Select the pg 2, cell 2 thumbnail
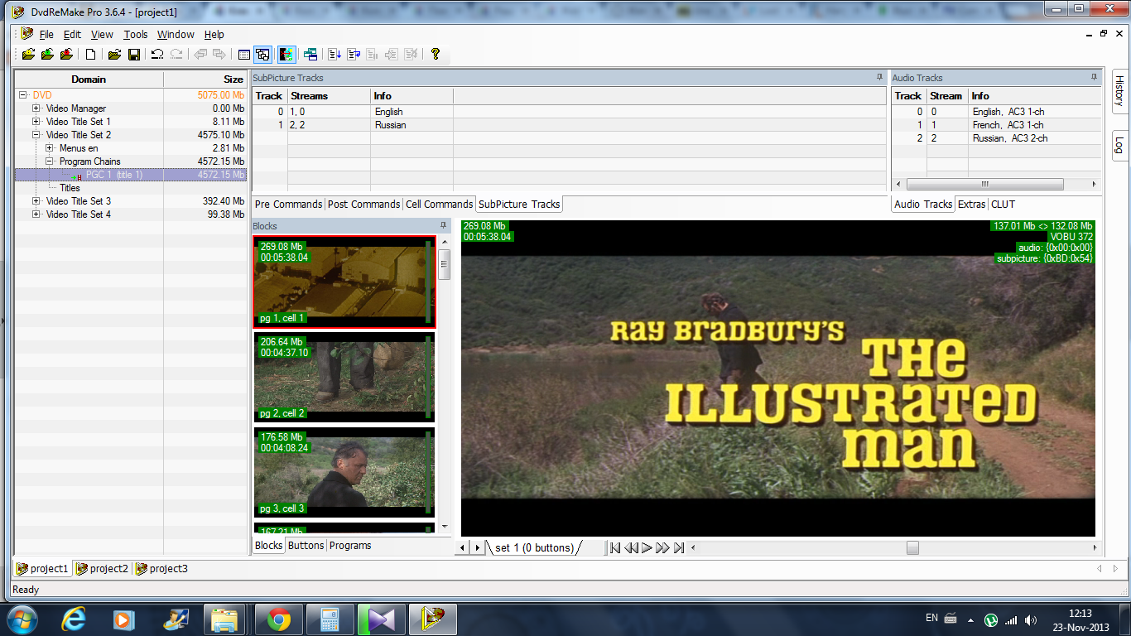 [344, 377]
